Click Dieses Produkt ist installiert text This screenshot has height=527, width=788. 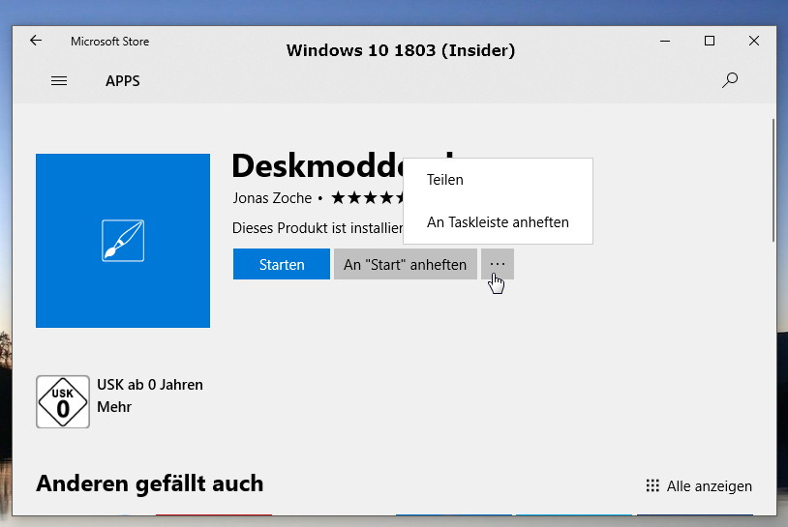point(318,228)
